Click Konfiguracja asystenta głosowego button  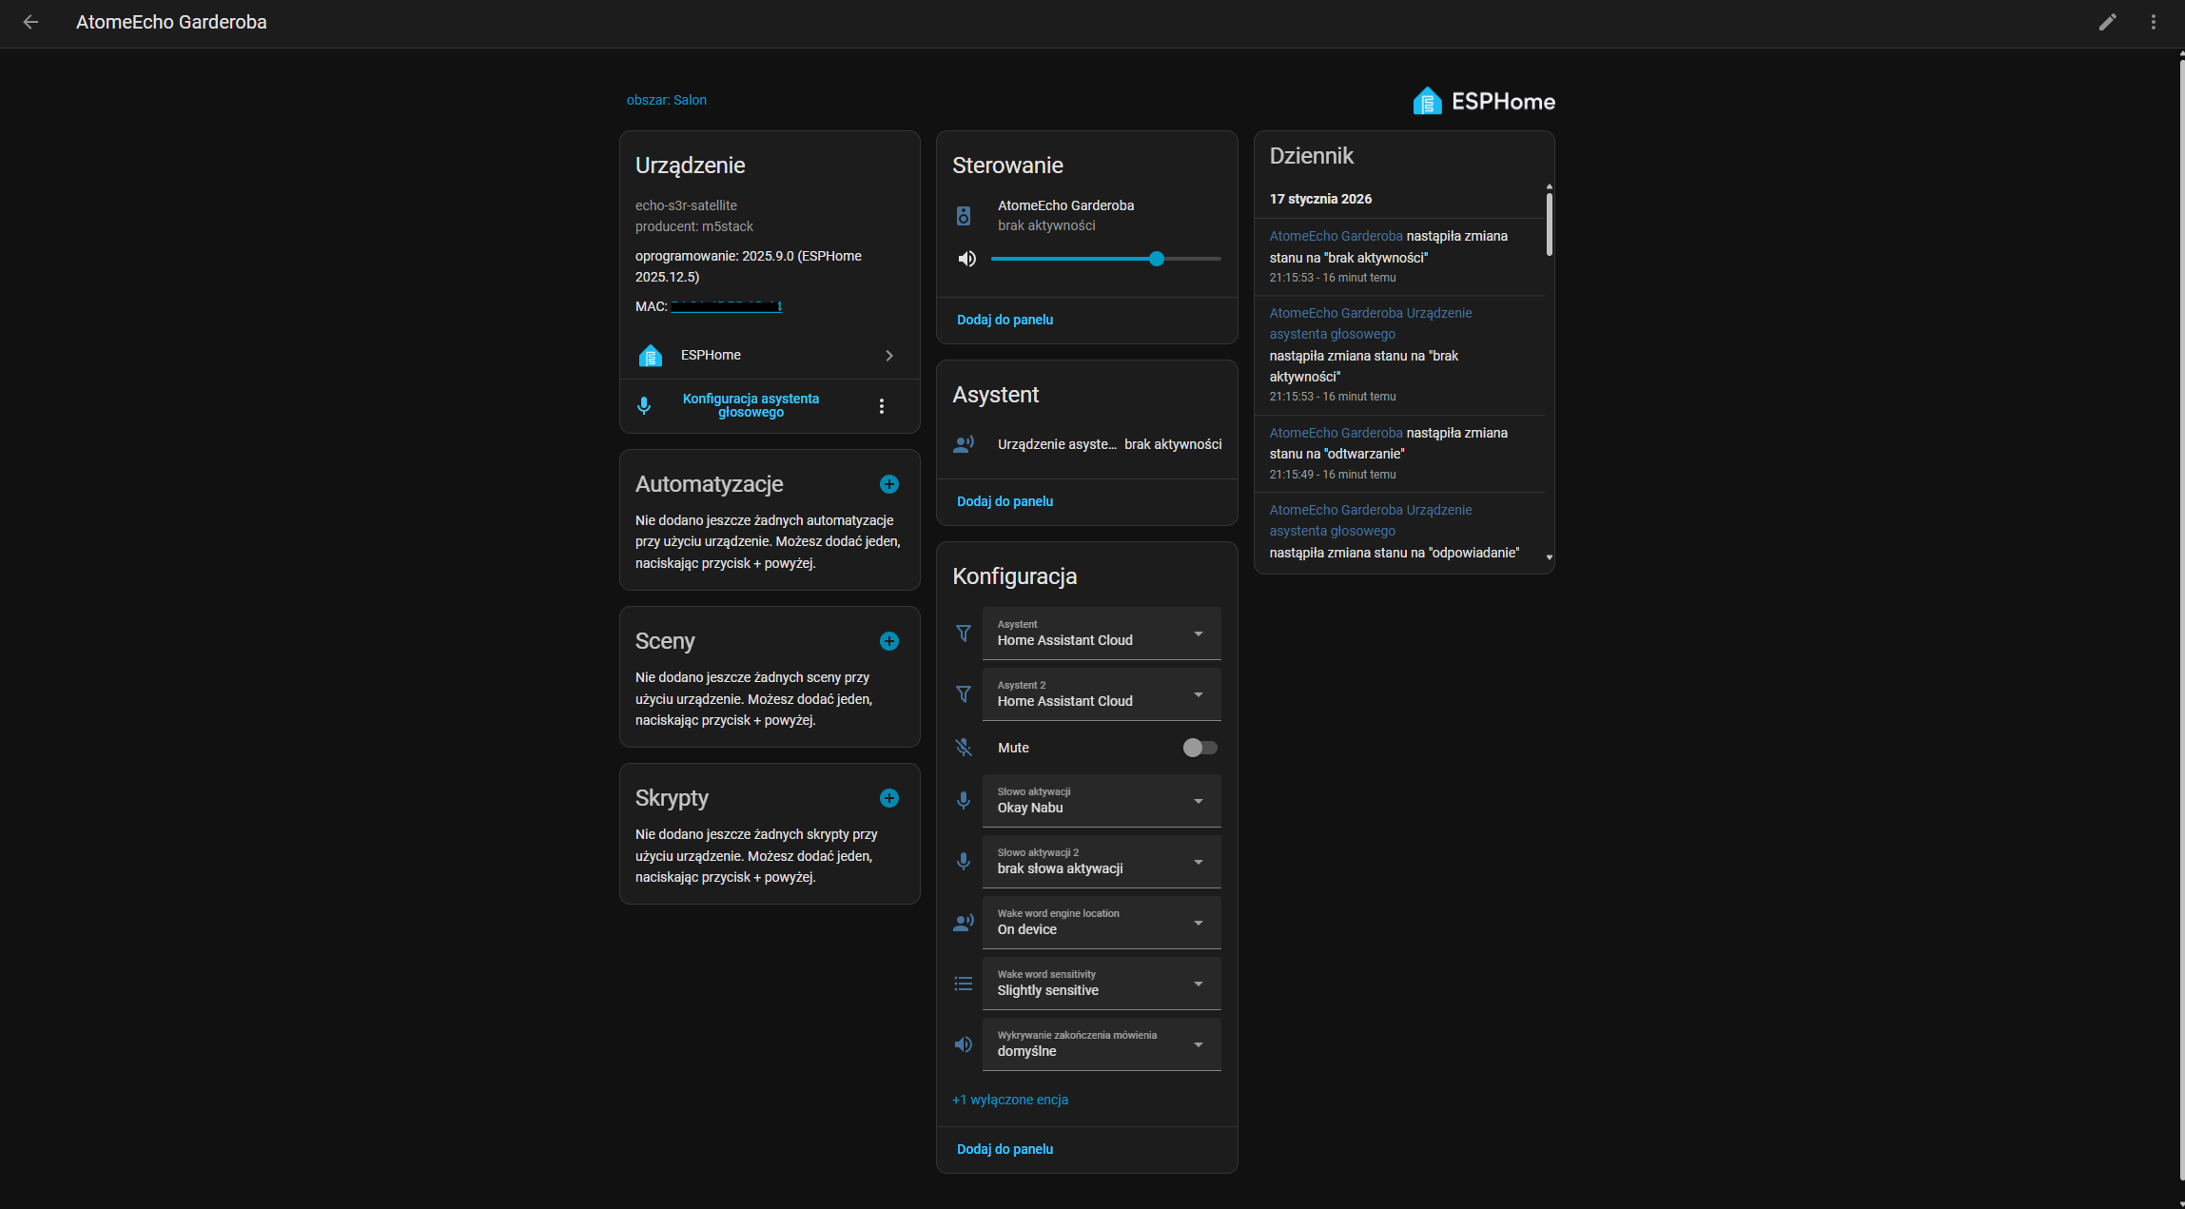coord(750,405)
